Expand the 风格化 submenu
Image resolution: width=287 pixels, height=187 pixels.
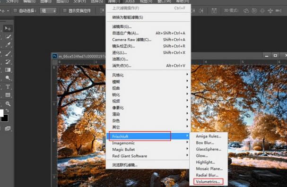click(x=148, y=75)
